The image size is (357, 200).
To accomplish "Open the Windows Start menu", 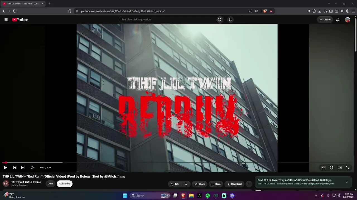I will coord(125,196).
